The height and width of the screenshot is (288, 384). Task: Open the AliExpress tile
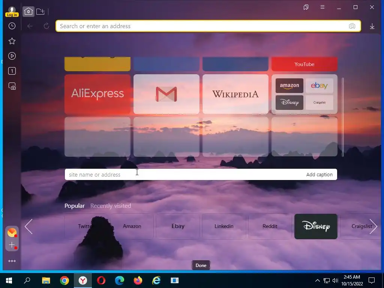97,94
